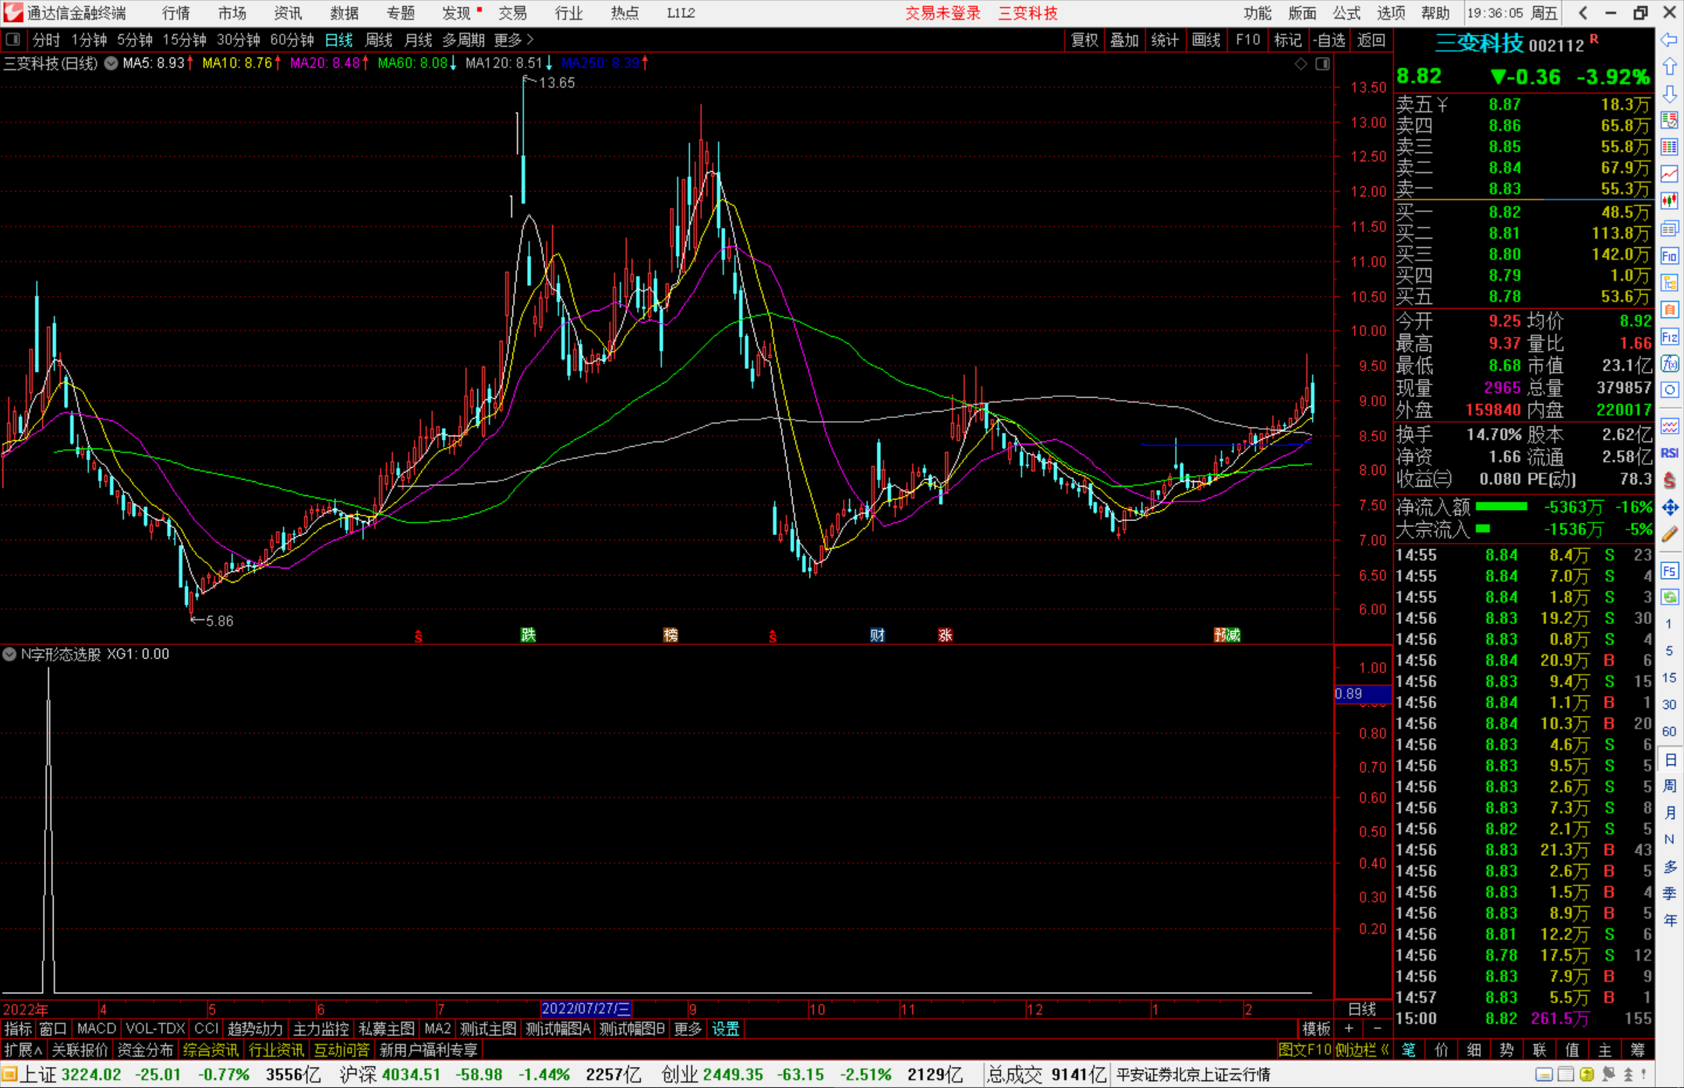Open the 公式 menu

pos(1346,13)
